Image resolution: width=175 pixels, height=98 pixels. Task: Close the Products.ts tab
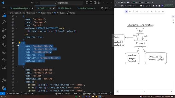(54, 8)
